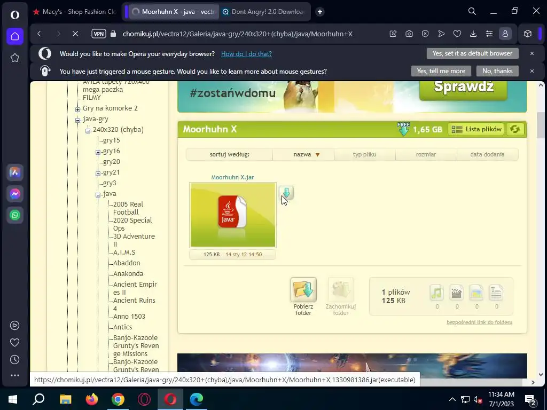Click the Opera home start page icon
The width and height of the screenshot is (547, 410).
coord(14,36)
